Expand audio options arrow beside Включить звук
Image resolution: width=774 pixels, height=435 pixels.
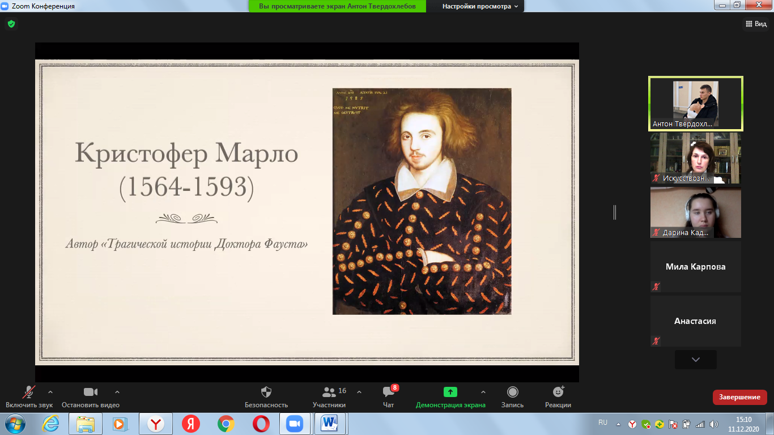[x=50, y=391]
